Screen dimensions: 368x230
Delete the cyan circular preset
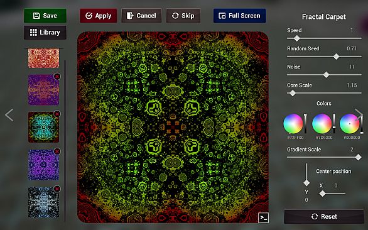tap(57, 114)
